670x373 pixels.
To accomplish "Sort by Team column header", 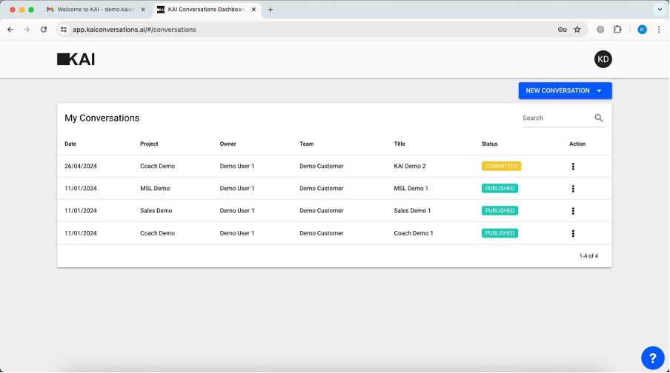I will [306, 144].
